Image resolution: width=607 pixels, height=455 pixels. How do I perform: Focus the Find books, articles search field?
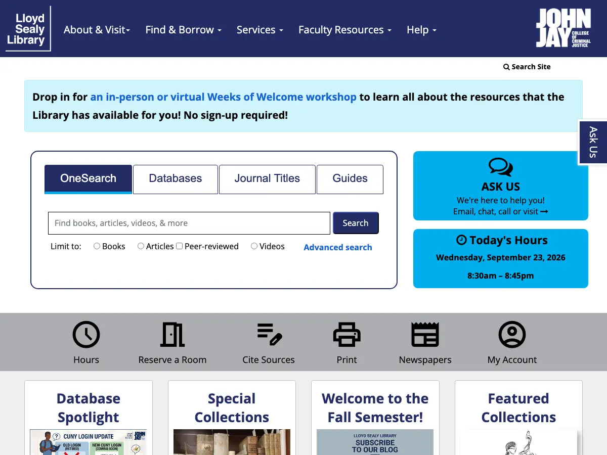pyautogui.click(x=189, y=223)
